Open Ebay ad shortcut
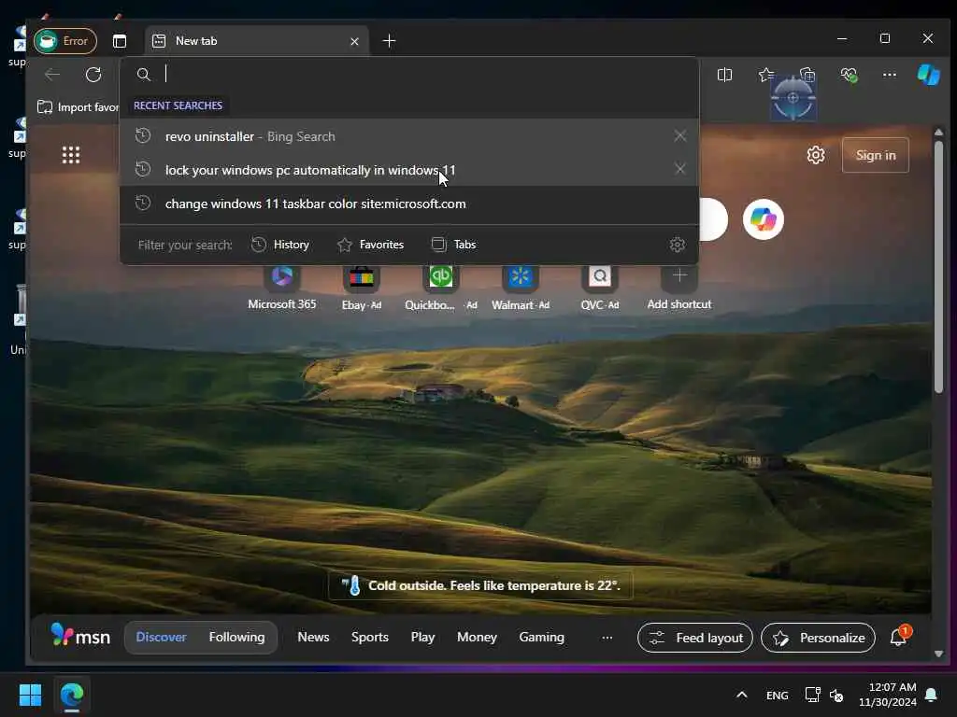This screenshot has height=717, width=957. [x=362, y=288]
